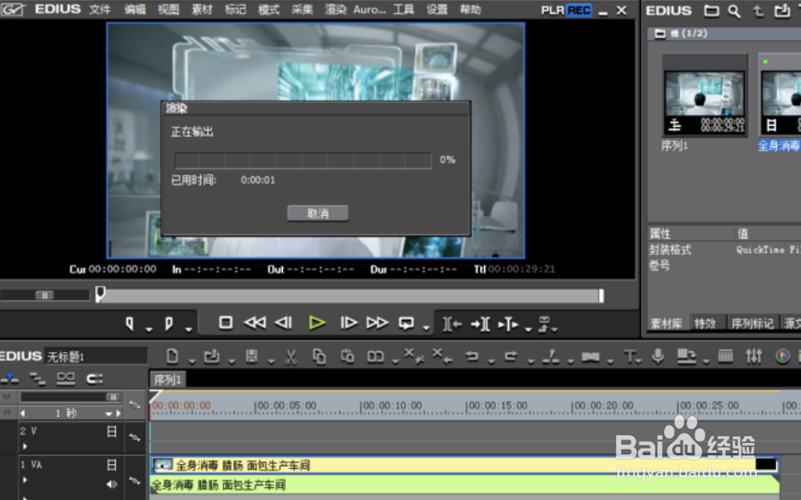
Task: Expand Save project dropdown arrow
Action: (x=271, y=361)
